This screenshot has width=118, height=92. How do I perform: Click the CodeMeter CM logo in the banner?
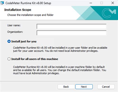click(109, 13)
